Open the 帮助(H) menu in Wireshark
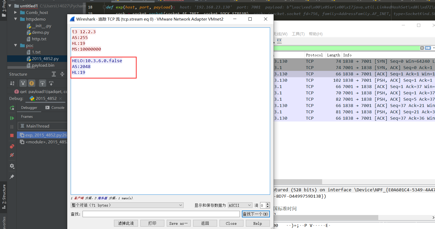This screenshot has height=229, width=435. pos(316,34)
